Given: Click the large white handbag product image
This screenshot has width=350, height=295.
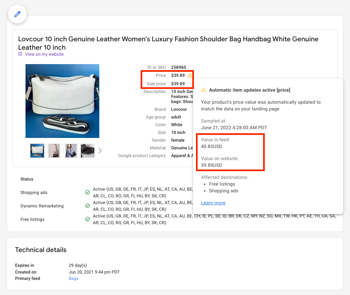Looking at the screenshot, I should 62,101.
